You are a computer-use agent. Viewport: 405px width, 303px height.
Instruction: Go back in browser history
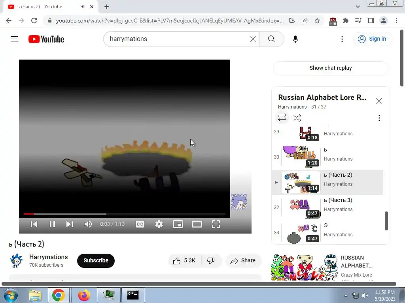9,21
